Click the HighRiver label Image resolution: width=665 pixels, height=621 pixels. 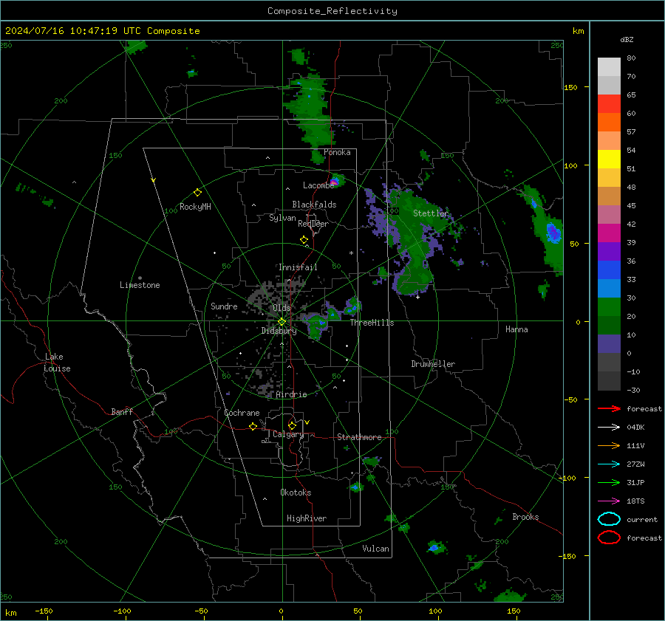[x=306, y=518]
